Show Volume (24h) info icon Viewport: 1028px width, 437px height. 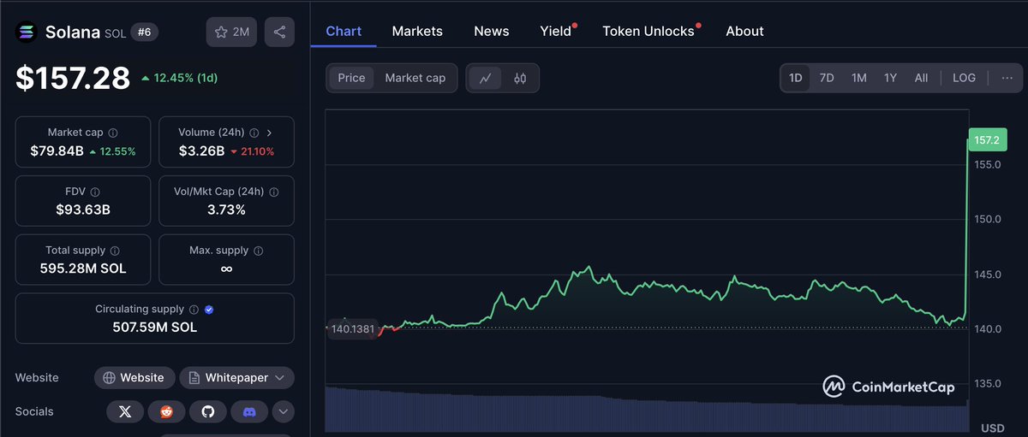click(x=254, y=133)
